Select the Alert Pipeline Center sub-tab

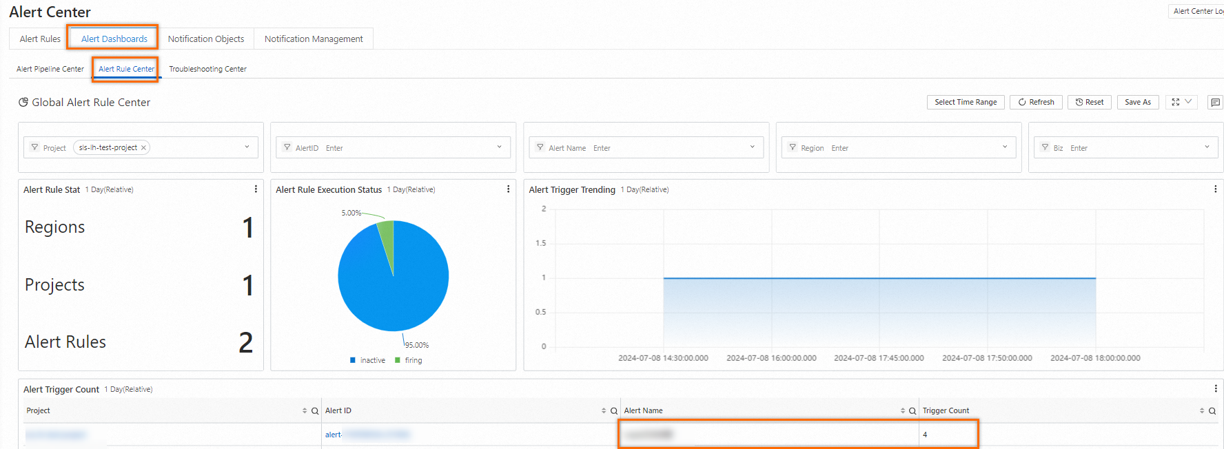coord(50,69)
